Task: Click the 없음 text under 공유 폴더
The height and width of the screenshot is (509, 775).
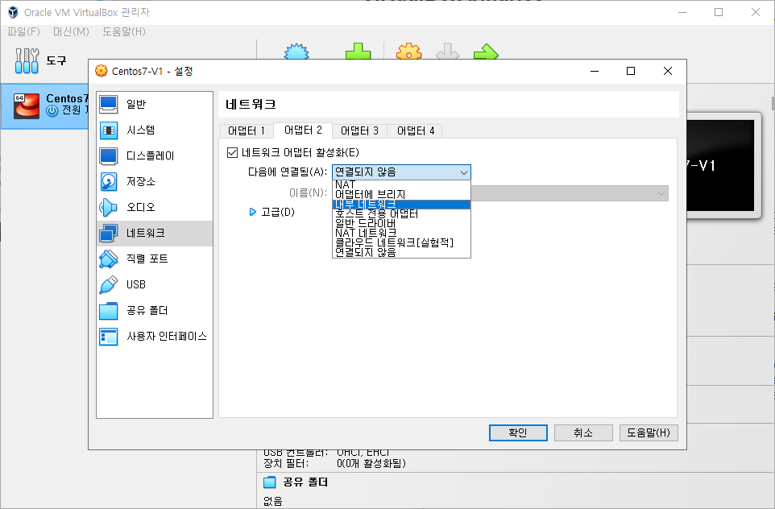Action: (273, 501)
